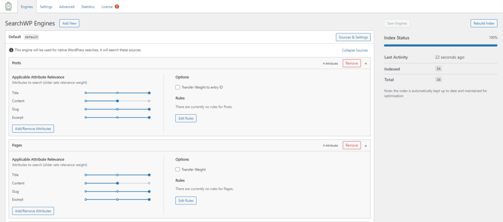Image resolution: width=503 pixels, height=222 pixels.
Task: Enable Transfer Weight to entry ID for Posts
Action: point(177,87)
